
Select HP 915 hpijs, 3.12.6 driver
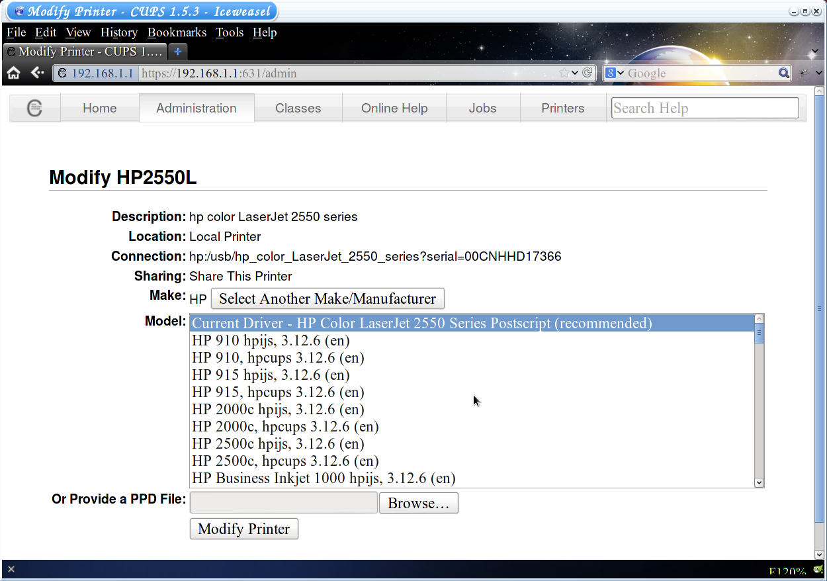472,375
